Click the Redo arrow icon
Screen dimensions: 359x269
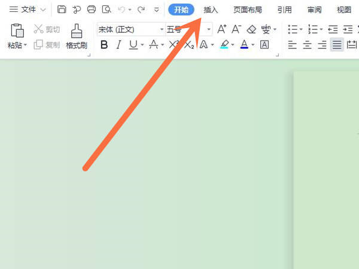(x=141, y=10)
